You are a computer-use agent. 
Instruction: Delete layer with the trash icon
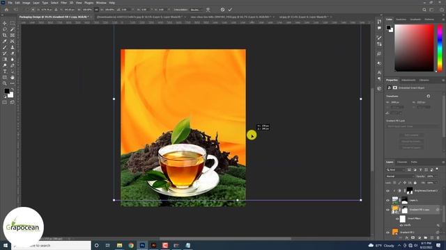tap(438, 237)
